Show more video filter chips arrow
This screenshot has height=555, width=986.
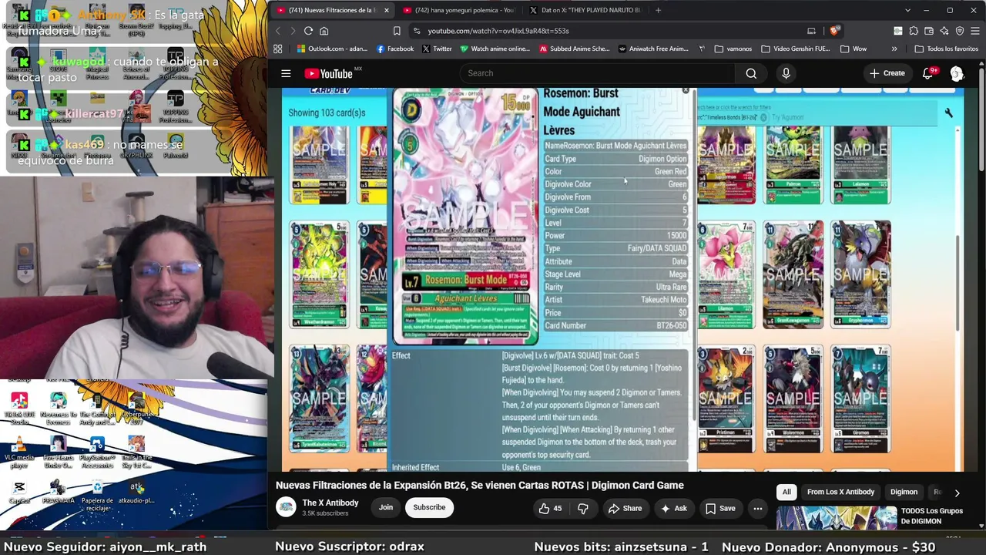point(957,492)
